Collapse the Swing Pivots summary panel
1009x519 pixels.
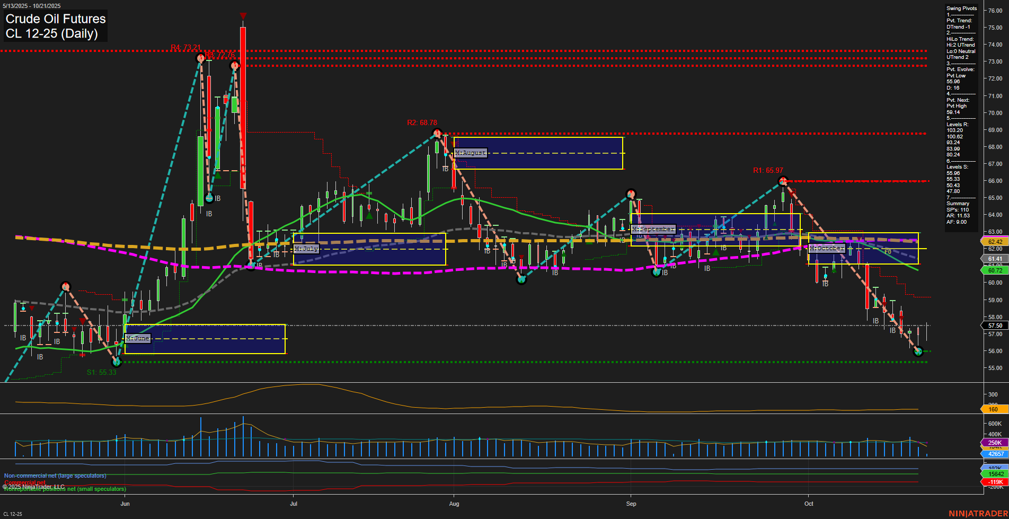[x=961, y=8]
